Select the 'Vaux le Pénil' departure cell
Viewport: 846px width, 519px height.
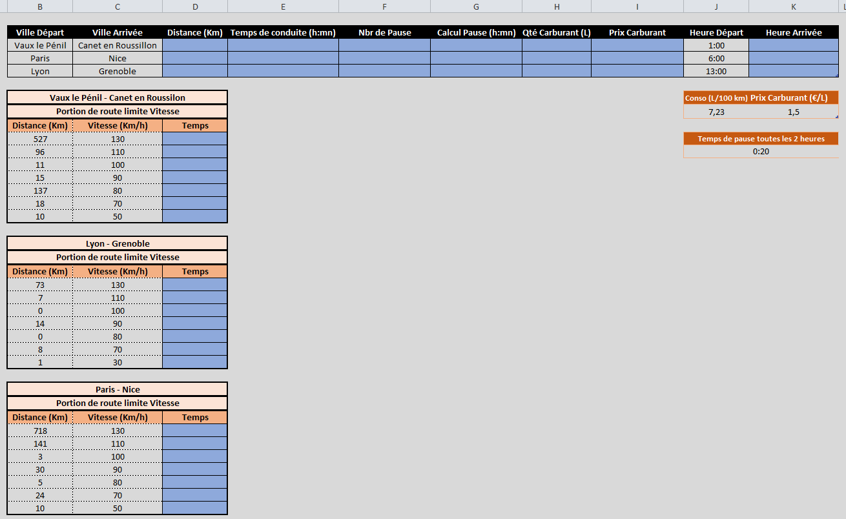(40, 45)
